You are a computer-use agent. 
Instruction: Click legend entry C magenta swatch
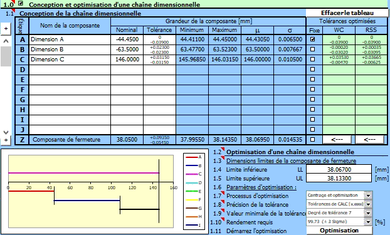[192, 174]
